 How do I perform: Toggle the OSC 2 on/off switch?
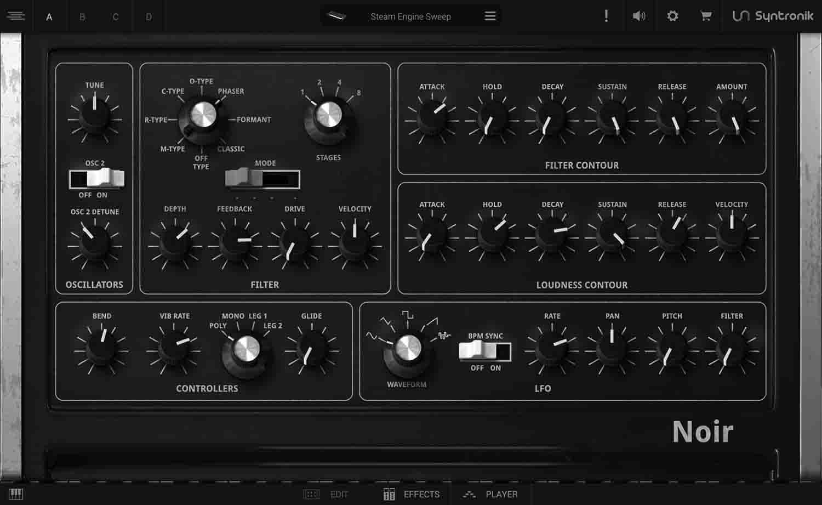click(x=97, y=179)
